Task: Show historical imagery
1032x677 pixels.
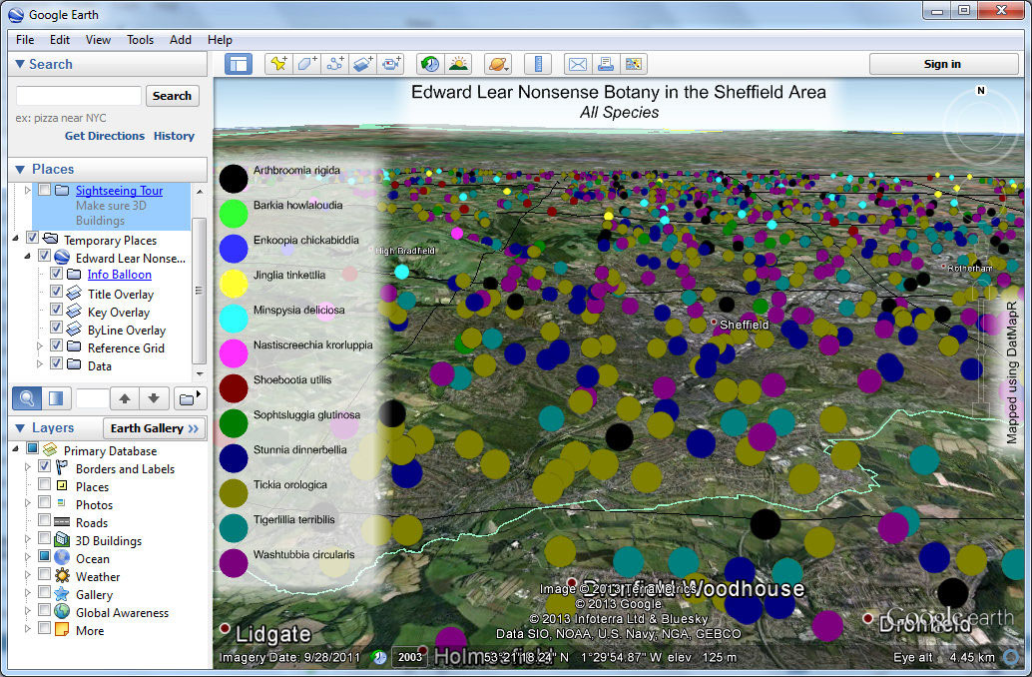Action: tap(428, 63)
